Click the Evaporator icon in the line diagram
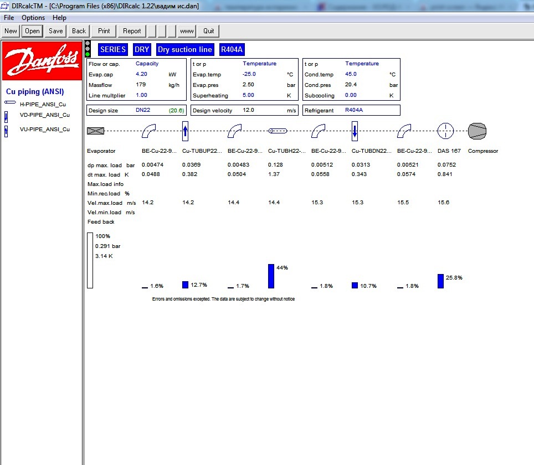The height and width of the screenshot is (465, 534). point(96,131)
